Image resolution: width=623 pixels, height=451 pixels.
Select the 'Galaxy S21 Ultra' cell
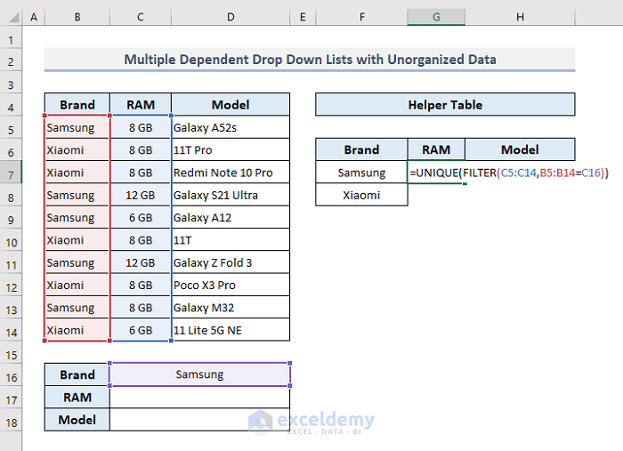[231, 196]
